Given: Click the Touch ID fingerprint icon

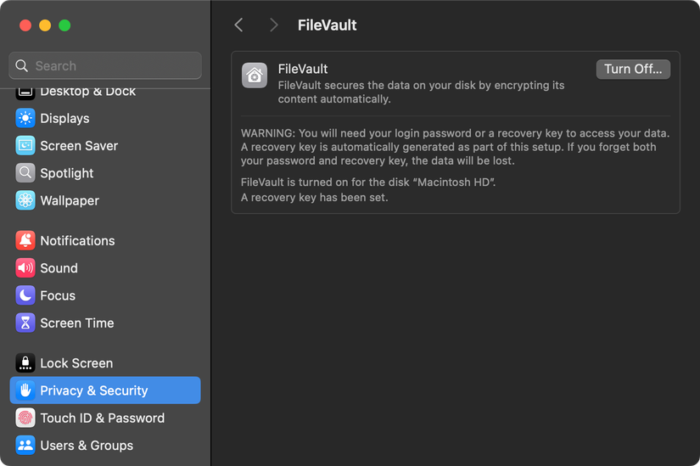Looking at the screenshot, I should click(25, 418).
